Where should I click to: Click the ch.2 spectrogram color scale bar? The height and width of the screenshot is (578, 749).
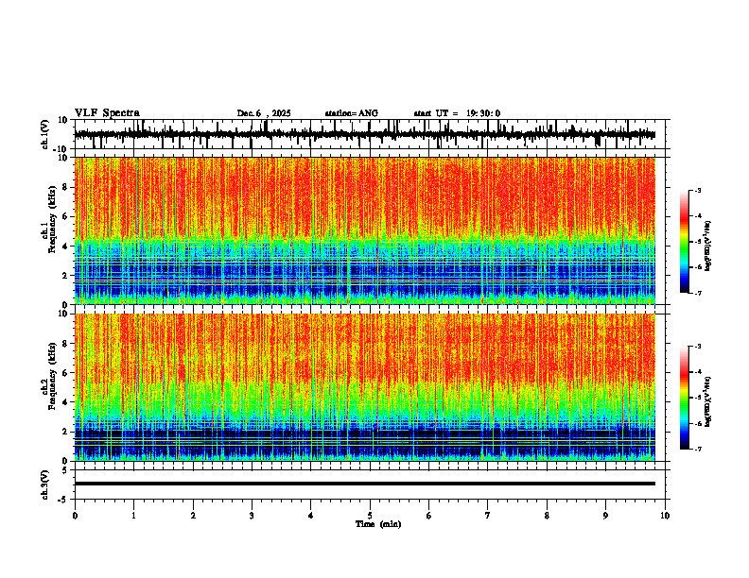click(685, 398)
